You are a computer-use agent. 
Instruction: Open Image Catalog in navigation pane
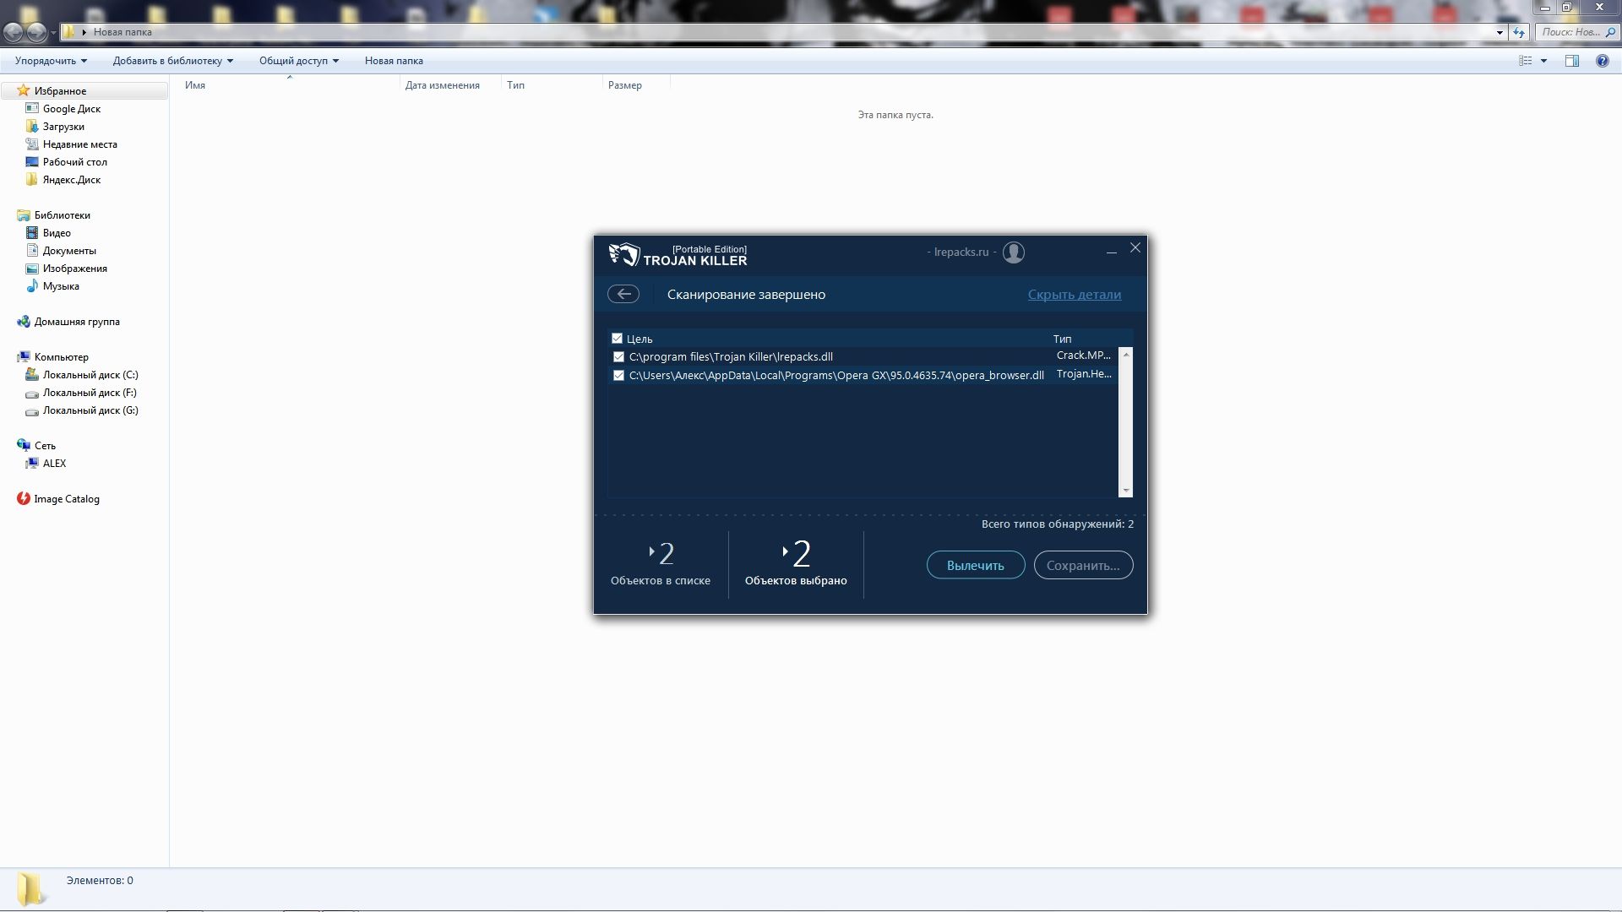(x=66, y=499)
